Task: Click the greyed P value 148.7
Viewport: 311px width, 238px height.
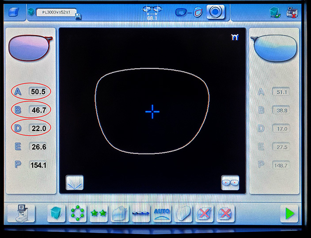Action: click(x=281, y=165)
